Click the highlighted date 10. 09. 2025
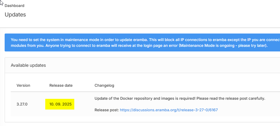Image resolution: width=280 pixels, height=126 pixels. coord(60,104)
